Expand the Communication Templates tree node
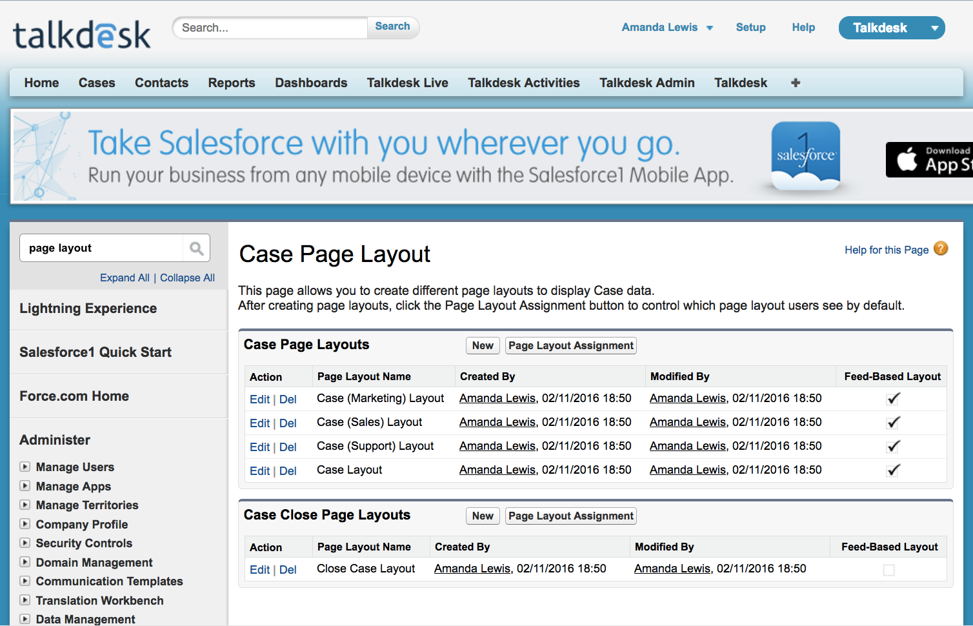Viewport: 973px width, 626px height. tap(25, 581)
